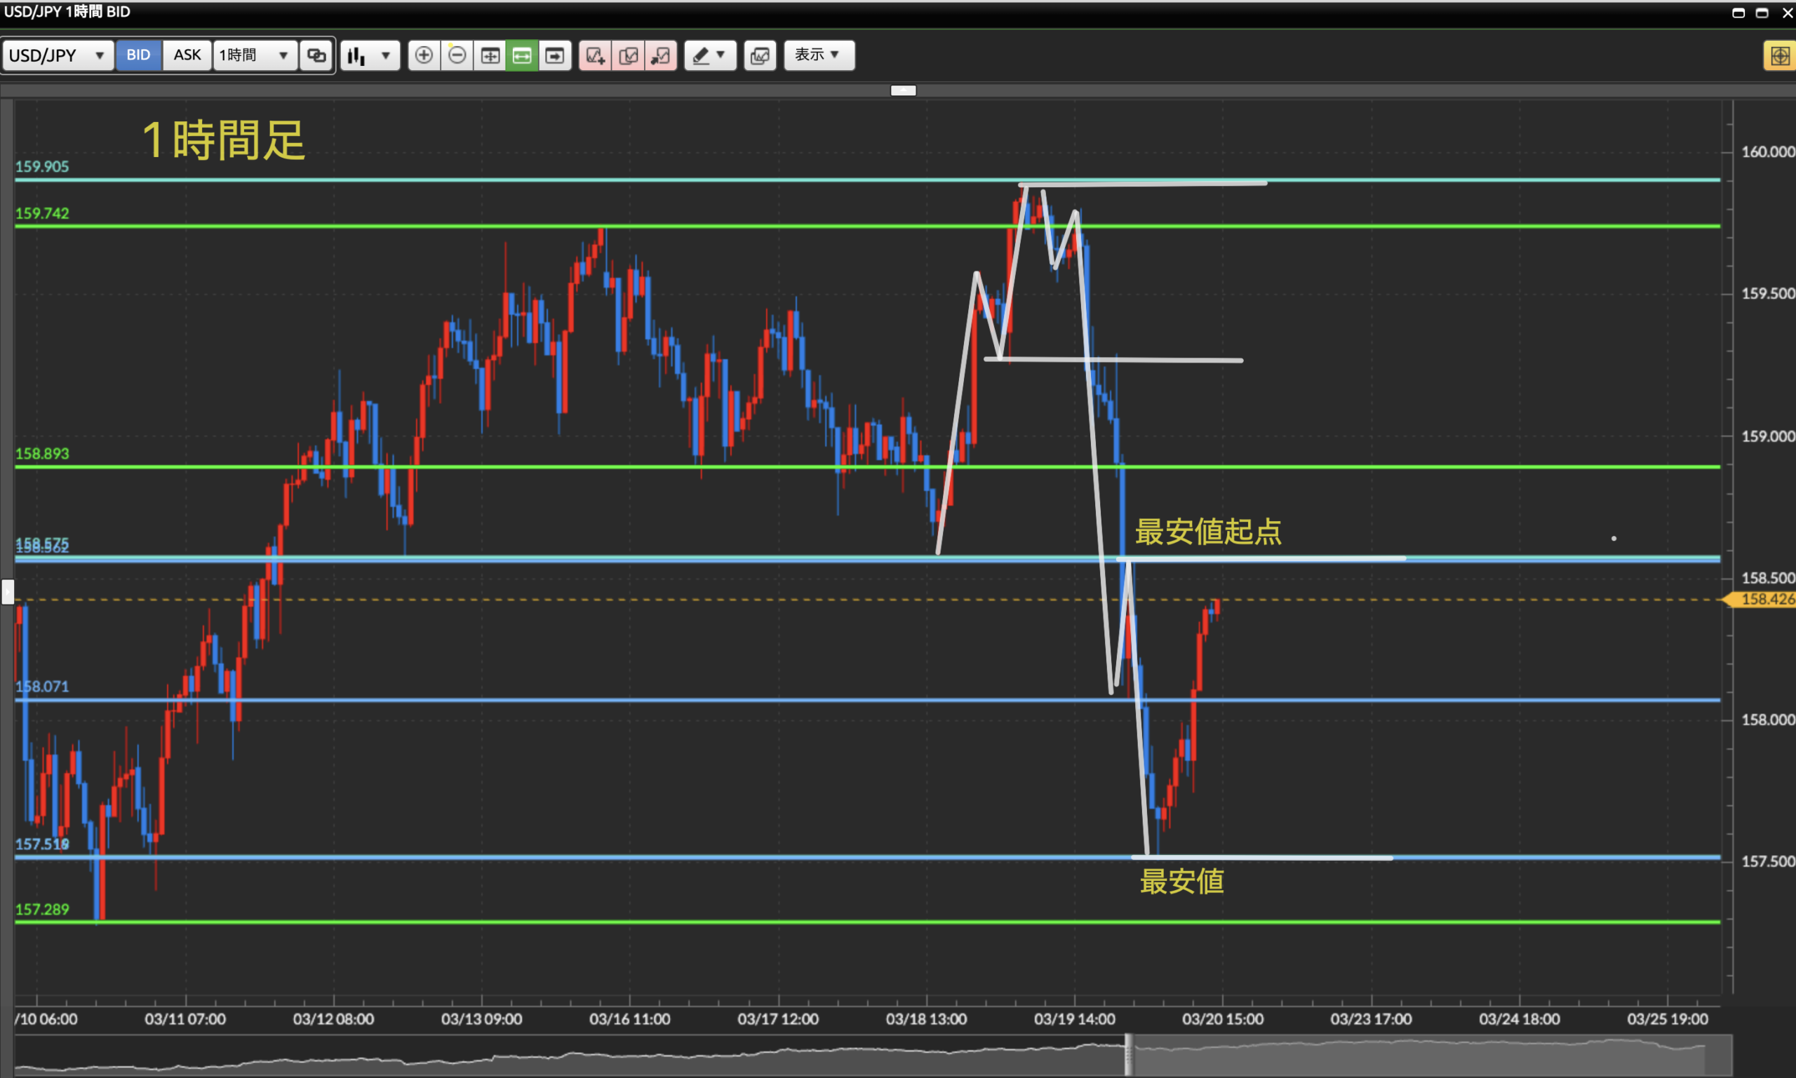Click the yellow crosshair target icon
This screenshot has width=1796, height=1078.
(1779, 56)
